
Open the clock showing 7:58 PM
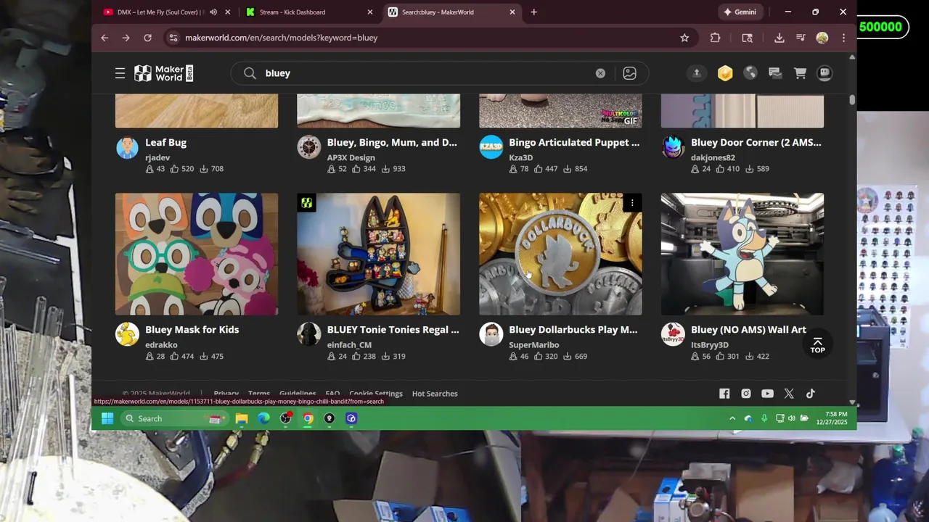click(x=832, y=418)
